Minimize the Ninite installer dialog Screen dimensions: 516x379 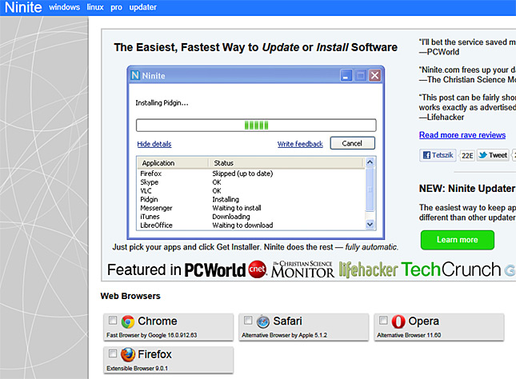point(346,75)
